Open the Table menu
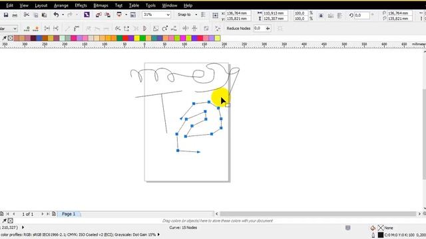The height and width of the screenshot is (239, 426). coord(134,5)
